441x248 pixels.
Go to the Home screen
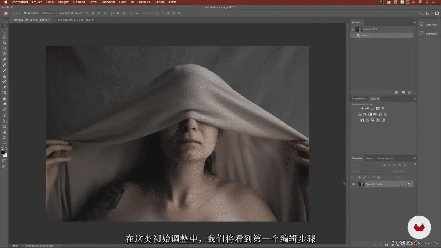point(6,13)
